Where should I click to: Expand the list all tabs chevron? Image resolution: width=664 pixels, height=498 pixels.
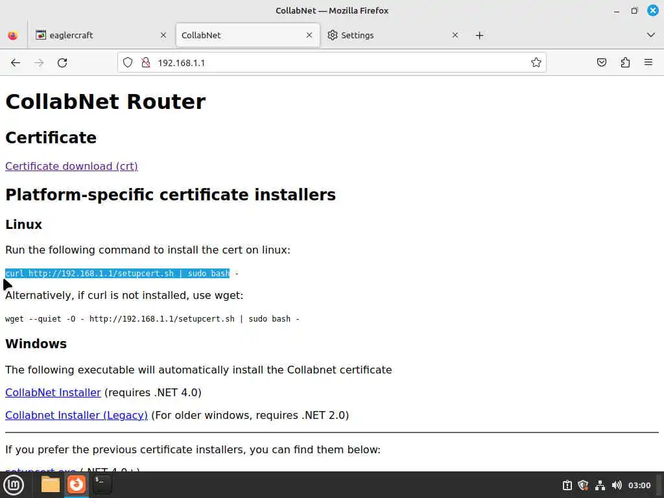pos(651,35)
